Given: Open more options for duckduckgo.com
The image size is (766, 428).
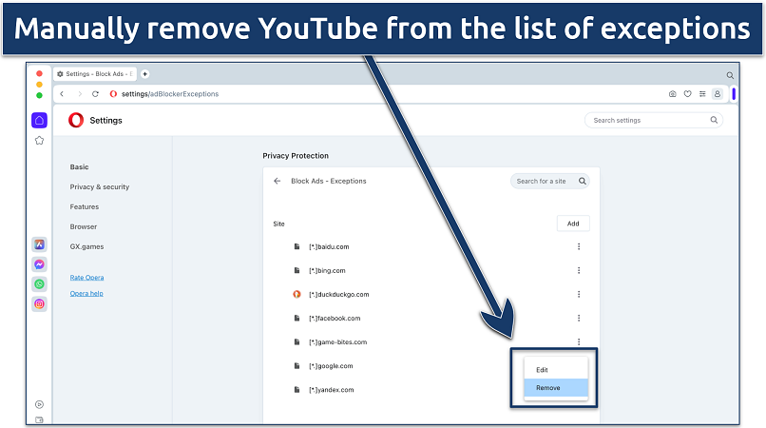Looking at the screenshot, I should pos(579,295).
